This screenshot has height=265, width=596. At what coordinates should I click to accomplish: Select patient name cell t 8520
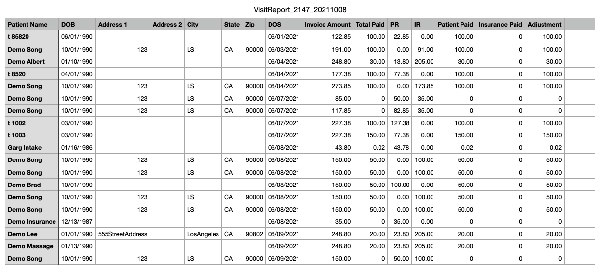pos(32,74)
